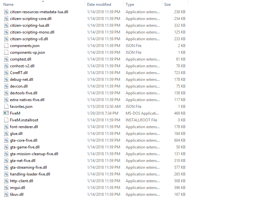
Task: Click the 1/29/2018 7:34 PM date of FiveM
Action: click(103, 113)
